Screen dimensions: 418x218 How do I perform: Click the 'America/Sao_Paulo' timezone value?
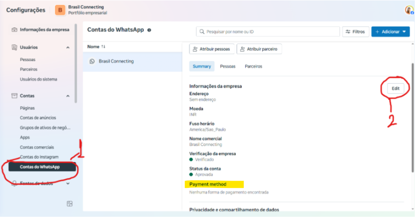tap(207, 130)
